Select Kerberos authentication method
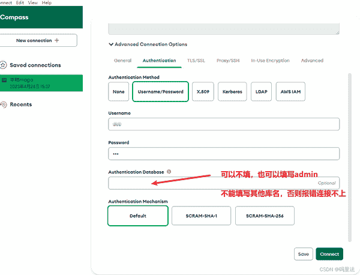 pyautogui.click(x=232, y=92)
